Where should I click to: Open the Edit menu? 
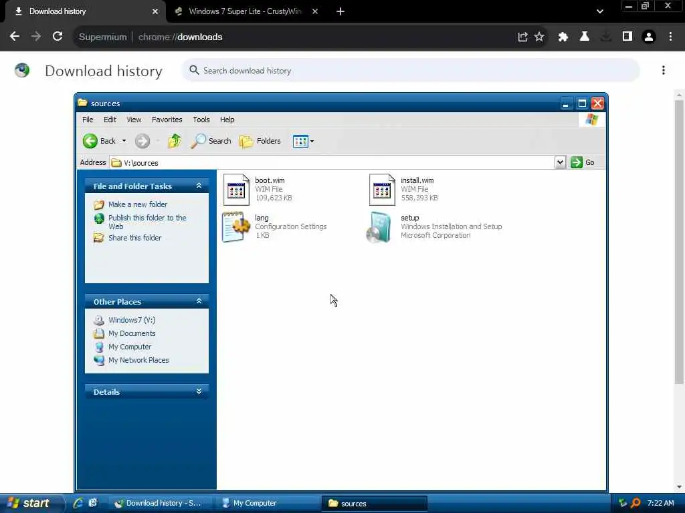(110, 120)
